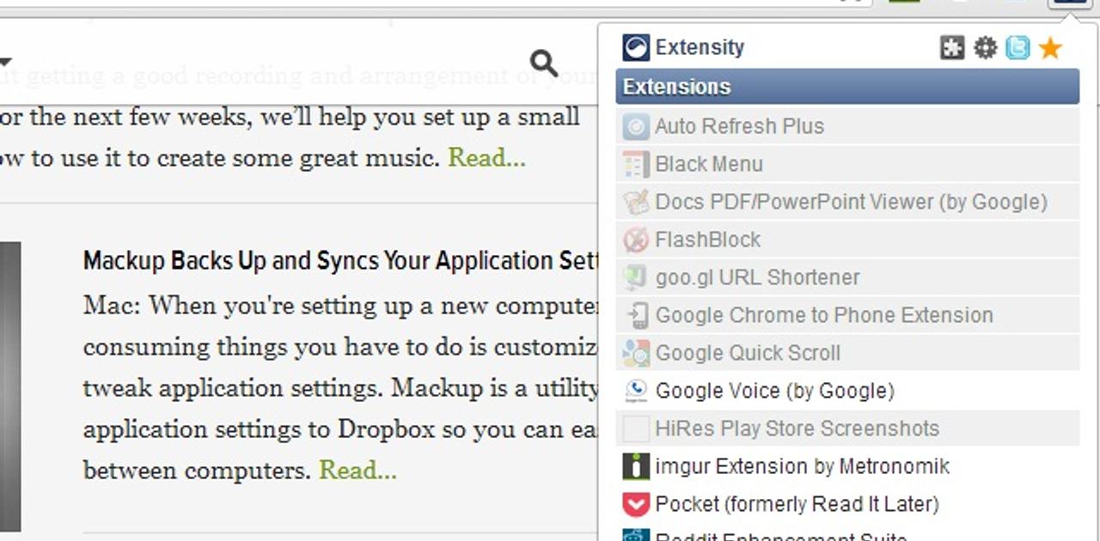This screenshot has width=1100, height=541.
Task: Open the Read... link about Mackup
Action: coord(357,471)
